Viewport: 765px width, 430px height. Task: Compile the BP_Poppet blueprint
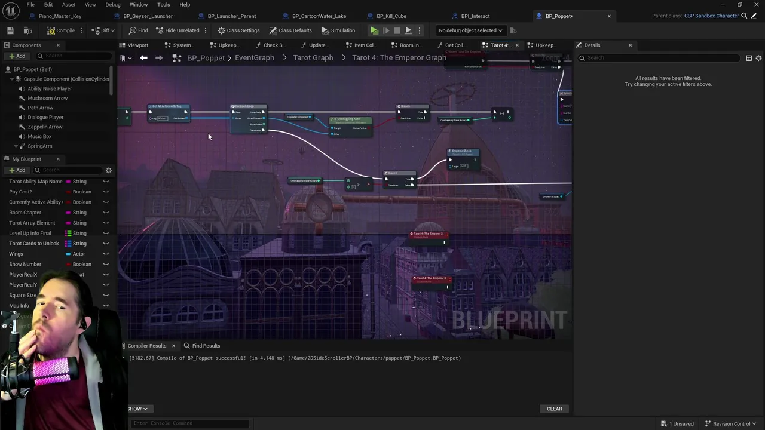tap(61, 30)
